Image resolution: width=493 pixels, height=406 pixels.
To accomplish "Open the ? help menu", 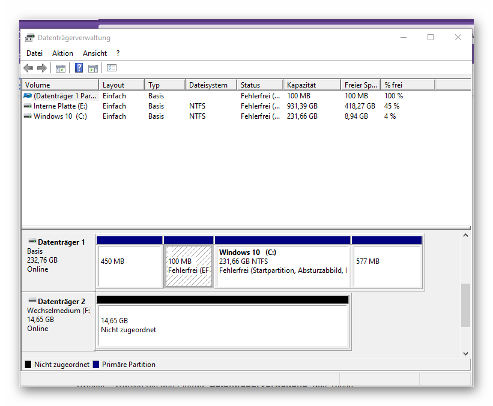I will tap(118, 53).
